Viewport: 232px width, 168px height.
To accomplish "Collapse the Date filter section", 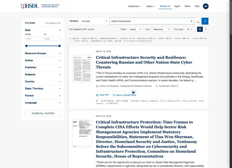I will (x=60, y=30).
